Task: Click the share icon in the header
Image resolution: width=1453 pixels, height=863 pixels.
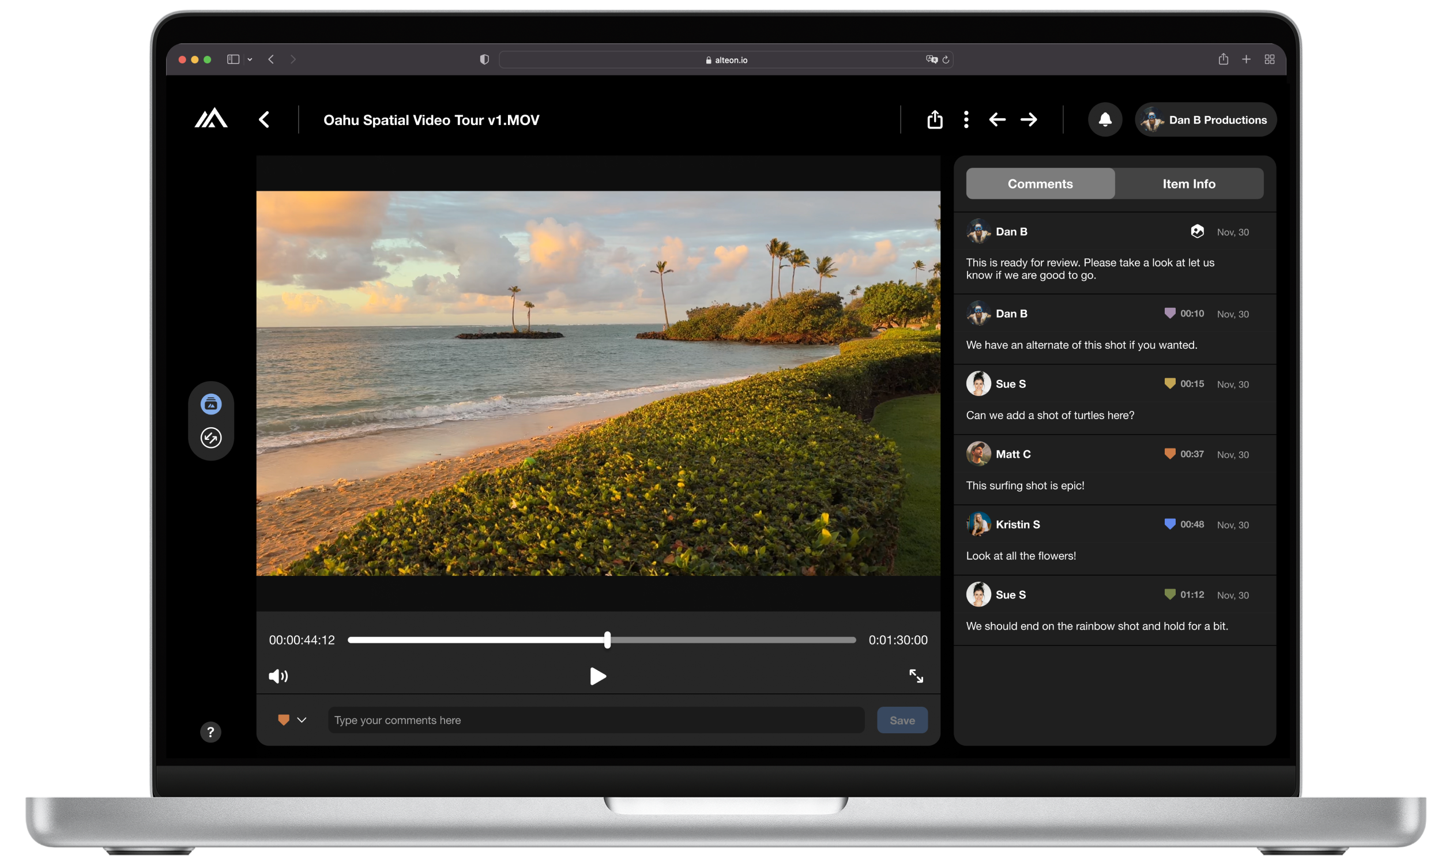Action: tap(934, 120)
